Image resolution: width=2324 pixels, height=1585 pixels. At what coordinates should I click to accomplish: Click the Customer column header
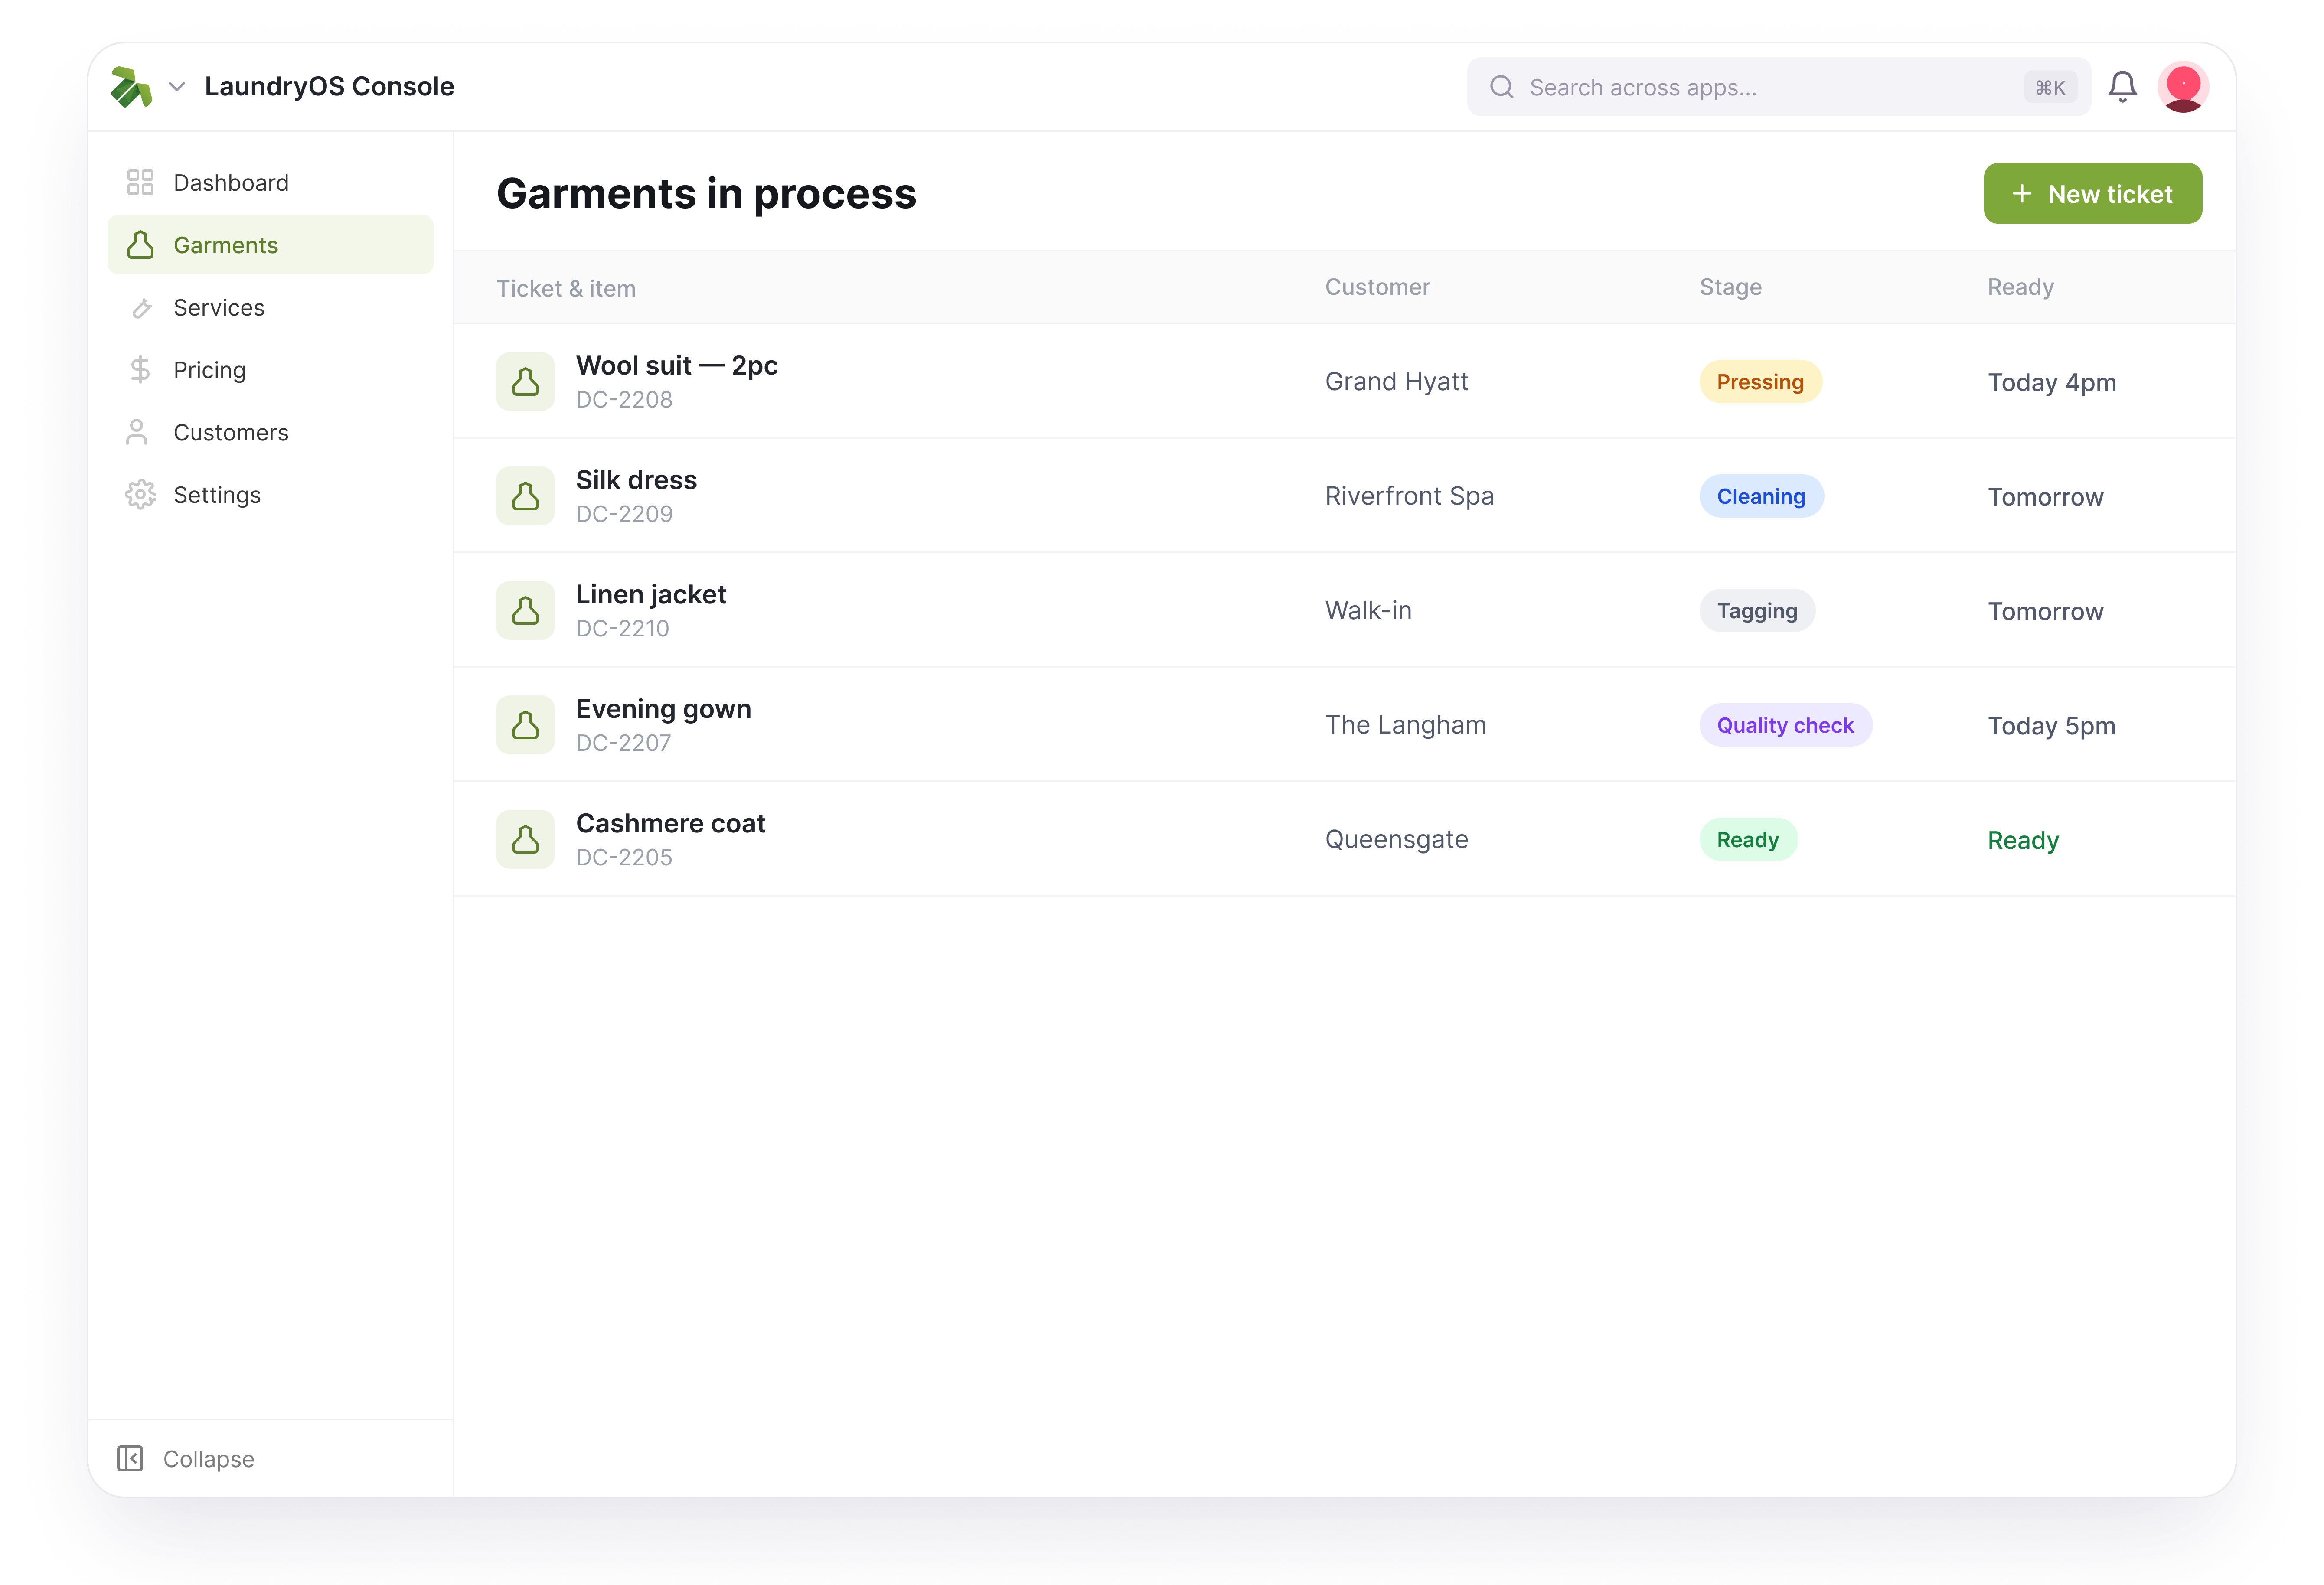[1377, 287]
